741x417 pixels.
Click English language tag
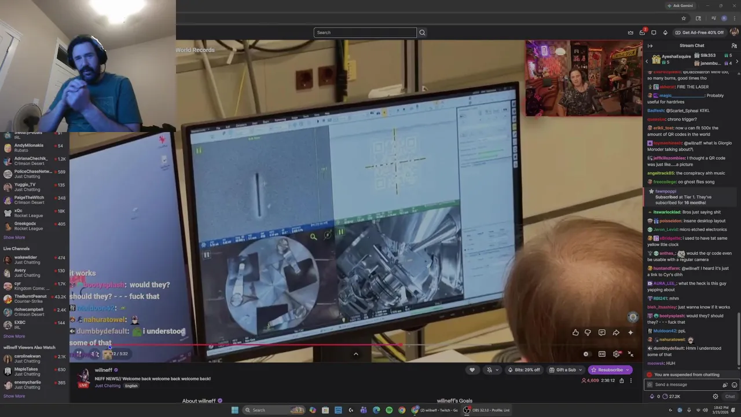point(131,386)
